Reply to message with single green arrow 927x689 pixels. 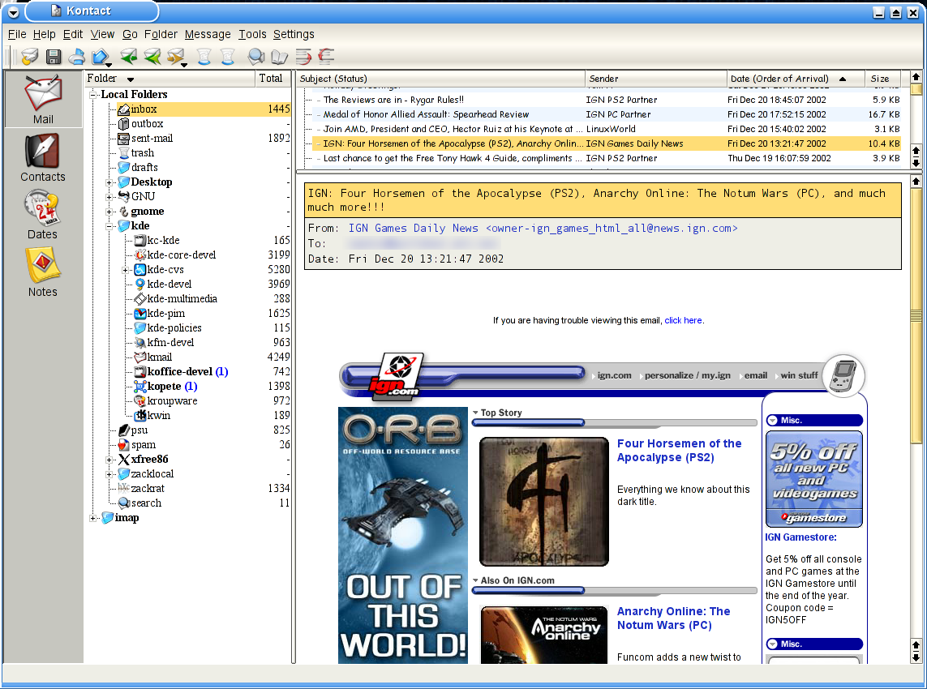click(x=128, y=57)
